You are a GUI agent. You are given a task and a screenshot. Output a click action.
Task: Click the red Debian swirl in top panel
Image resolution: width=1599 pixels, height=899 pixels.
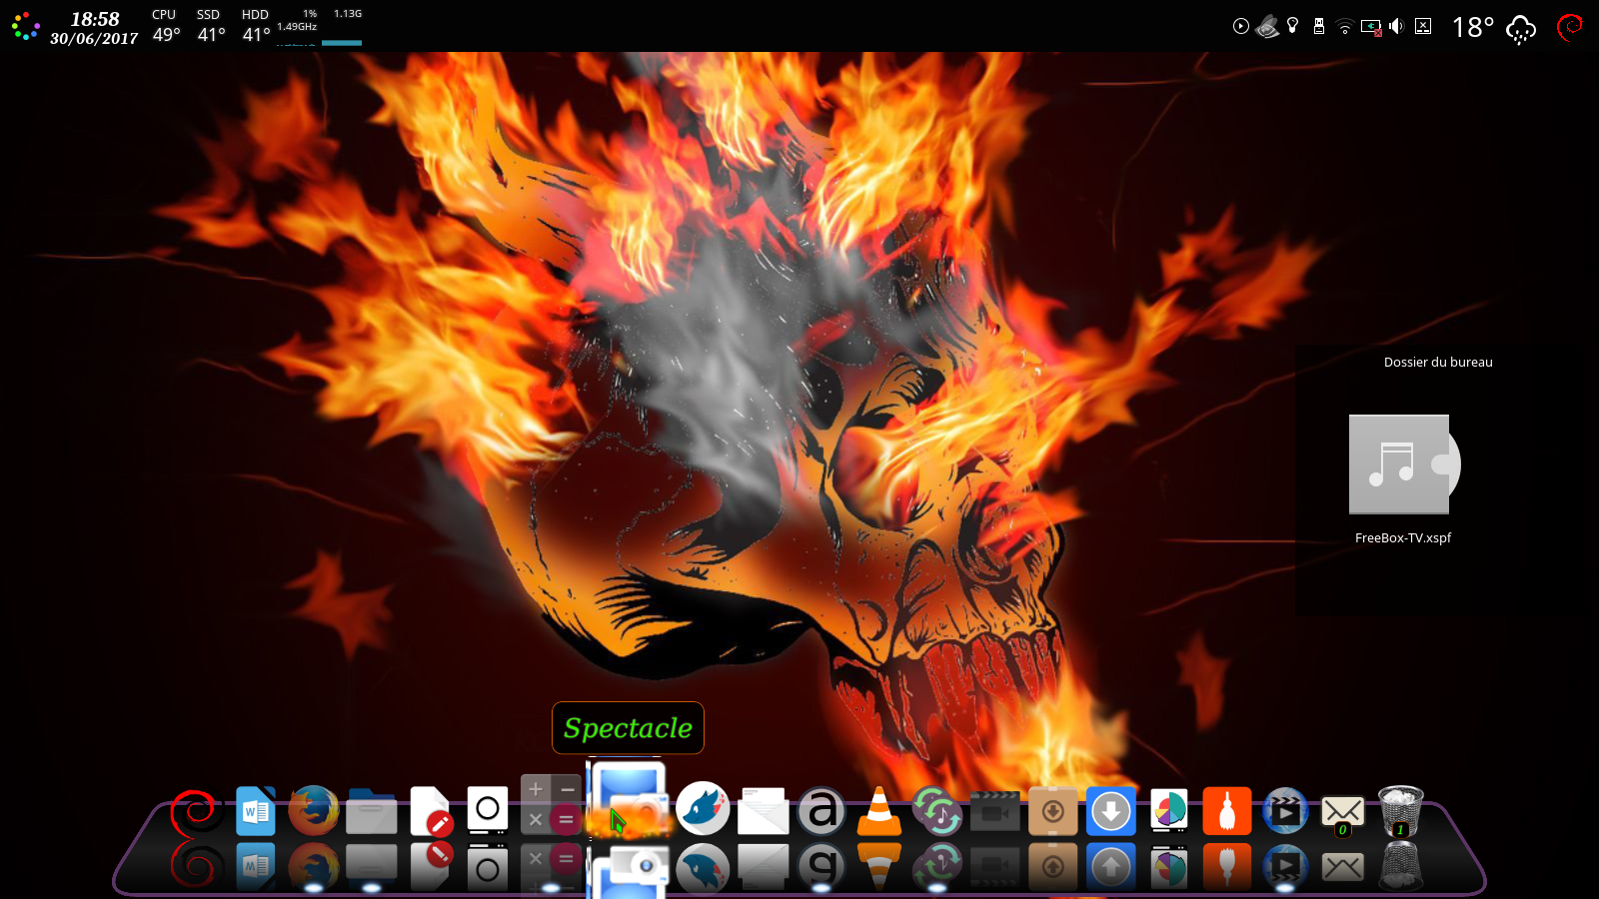pos(1570,27)
